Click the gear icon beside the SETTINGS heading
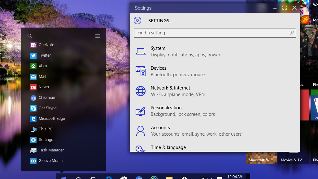 137,20
